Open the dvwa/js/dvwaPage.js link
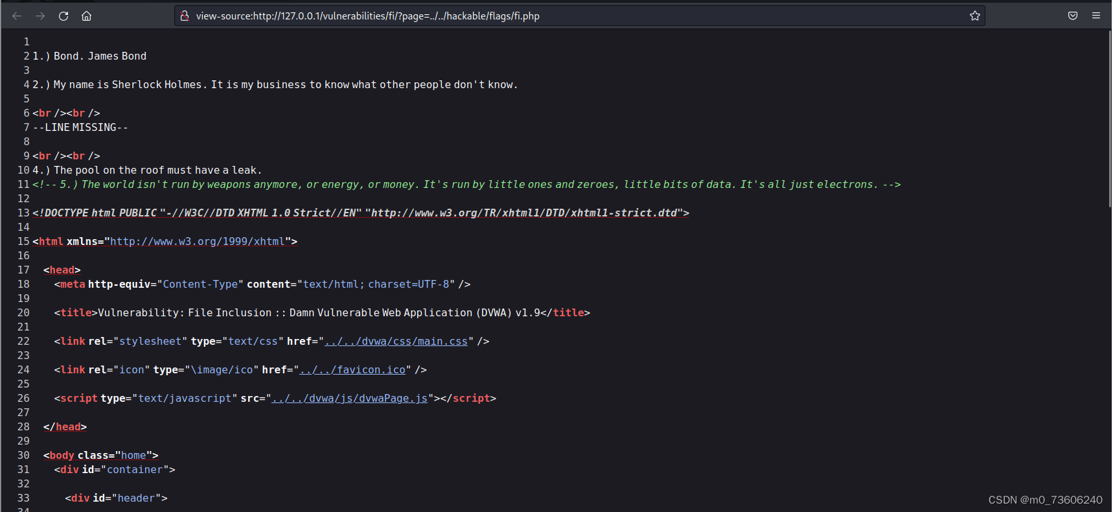 [x=350, y=398]
